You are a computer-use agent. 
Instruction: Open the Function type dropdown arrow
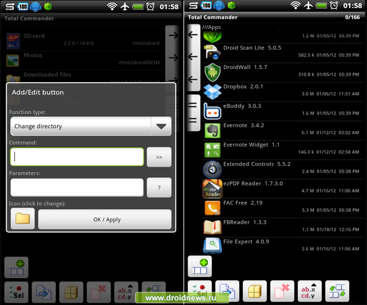[x=161, y=127]
